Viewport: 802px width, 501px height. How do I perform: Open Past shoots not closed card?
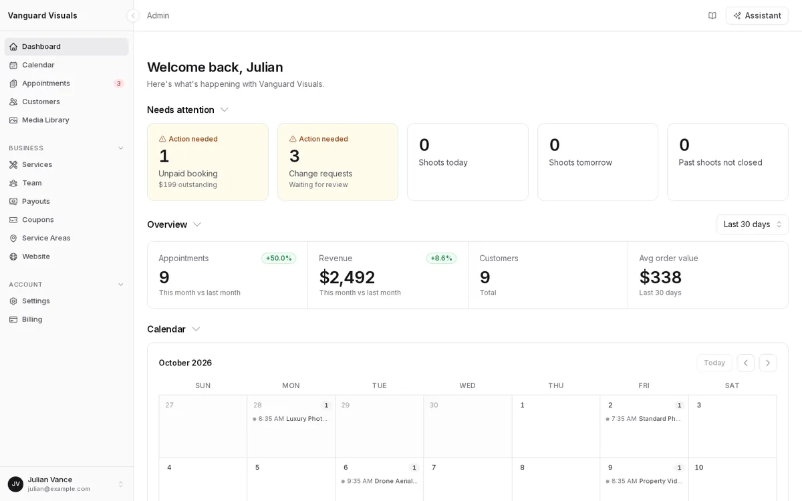tap(728, 162)
